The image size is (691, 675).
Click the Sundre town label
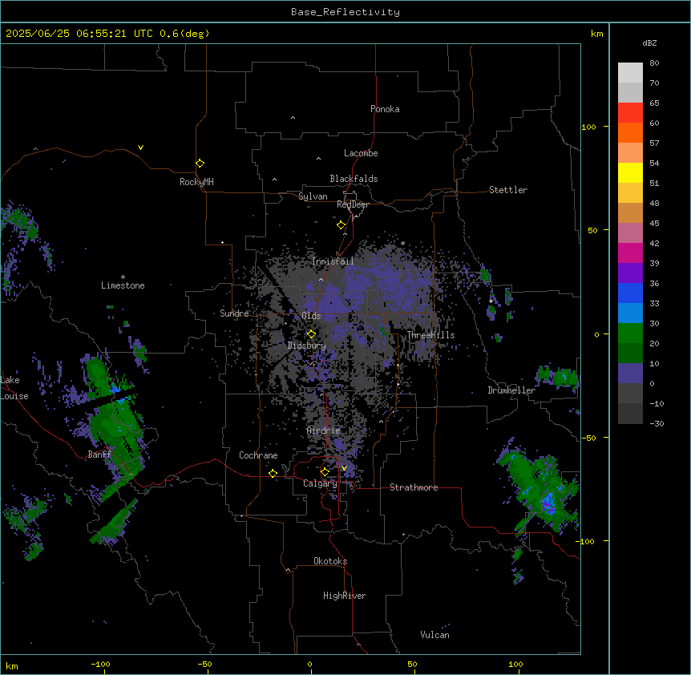pyautogui.click(x=234, y=313)
